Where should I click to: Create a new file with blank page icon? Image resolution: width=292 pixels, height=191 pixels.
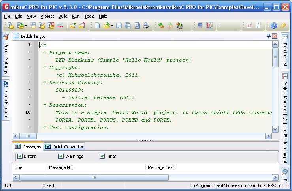click(x=97, y=26)
